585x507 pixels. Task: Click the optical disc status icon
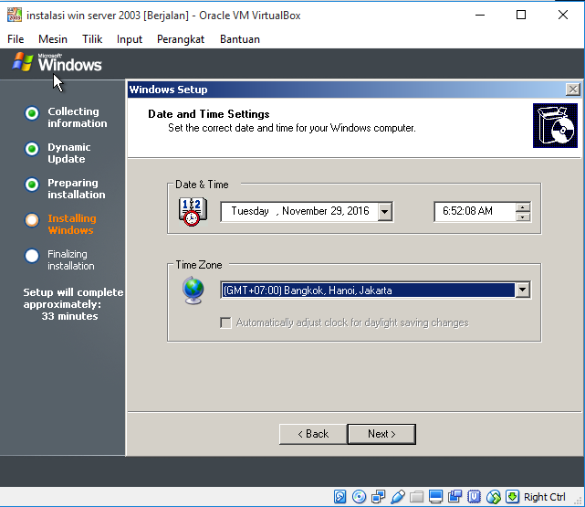359,497
